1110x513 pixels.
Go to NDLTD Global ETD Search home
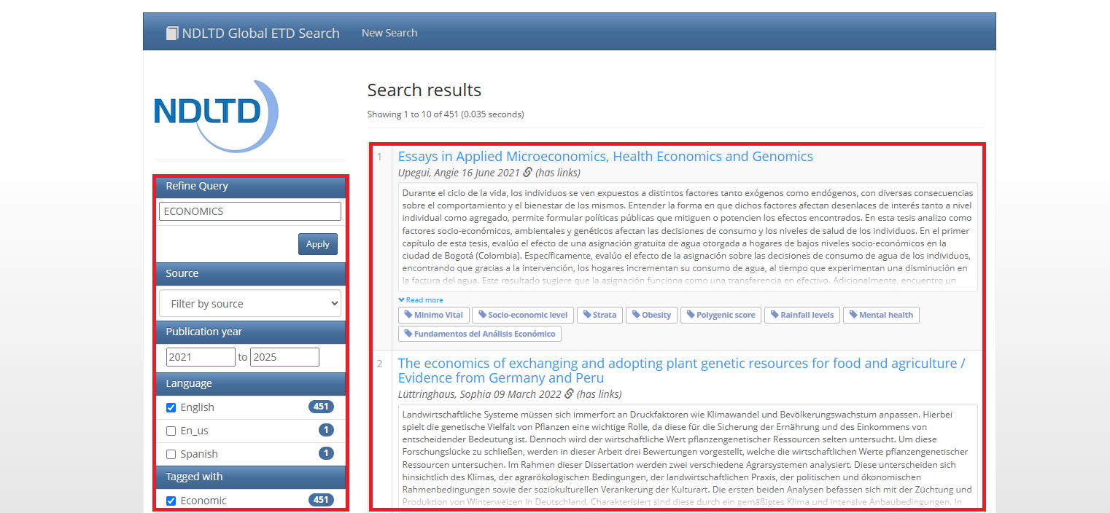point(260,33)
